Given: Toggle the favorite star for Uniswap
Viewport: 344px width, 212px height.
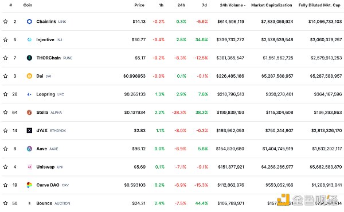Looking at the screenshot, I should [6, 167].
